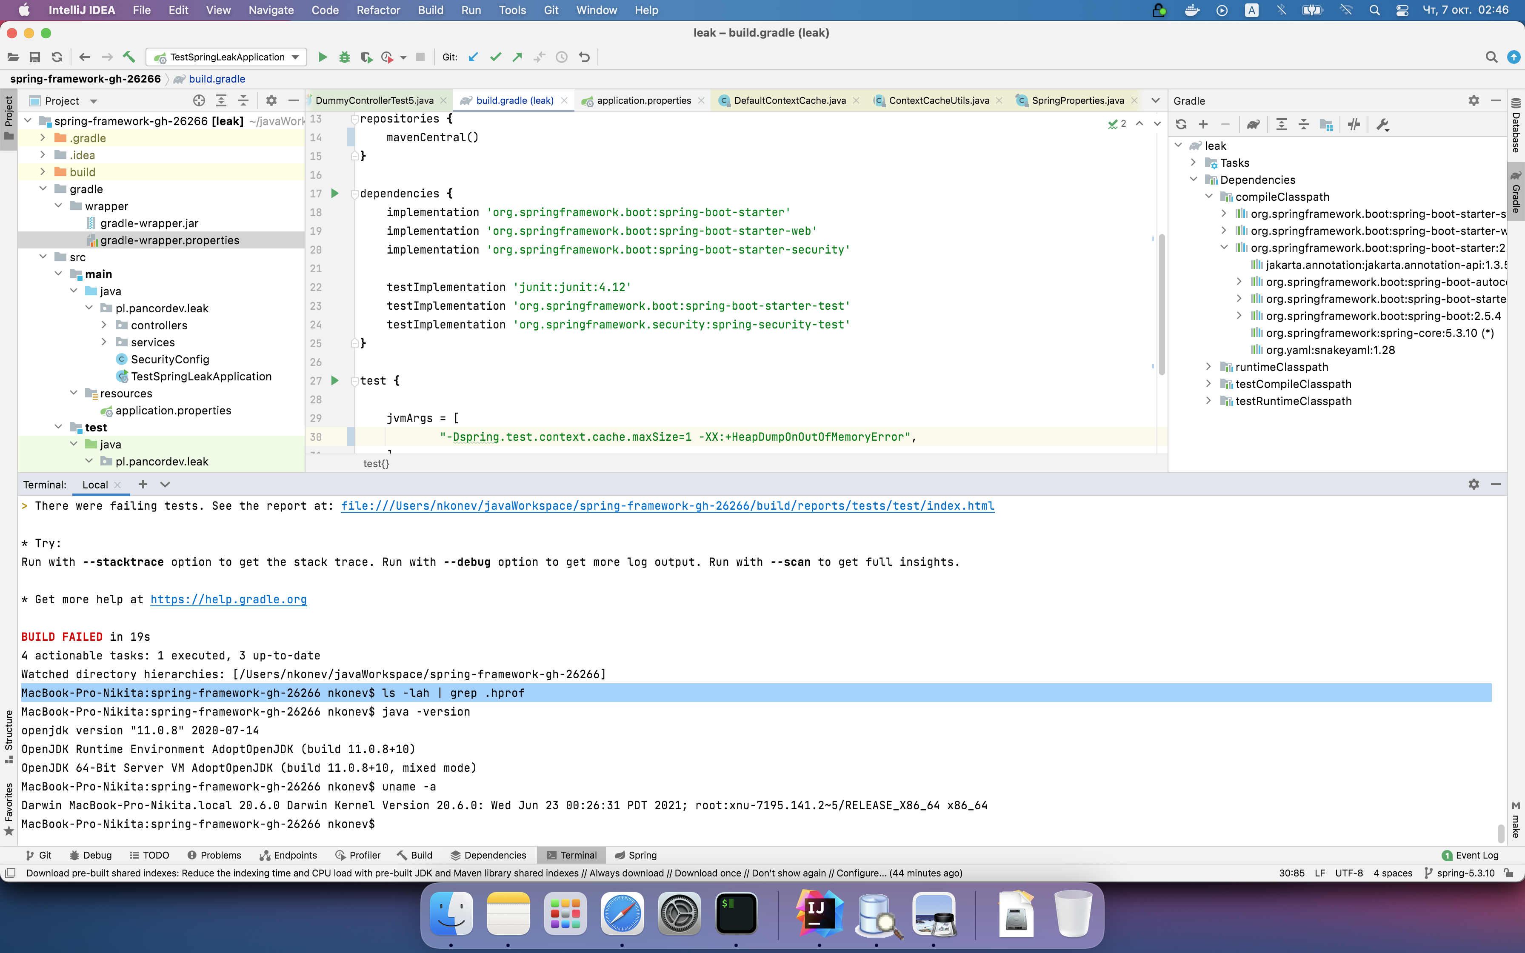
Task: Click LF line separator in status bar
Action: coord(1319,873)
